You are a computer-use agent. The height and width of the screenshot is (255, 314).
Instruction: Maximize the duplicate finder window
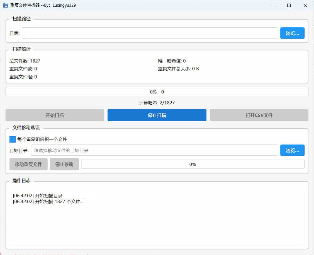pos(289,5)
